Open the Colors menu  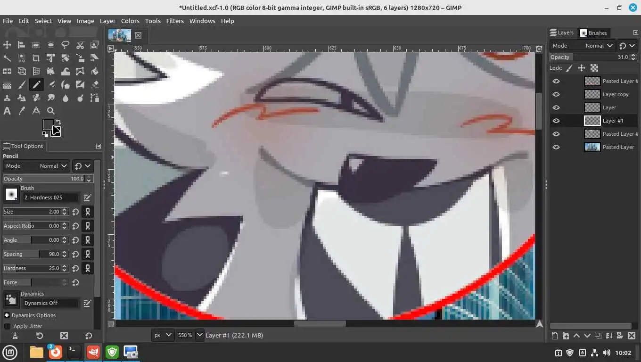pyautogui.click(x=130, y=21)
